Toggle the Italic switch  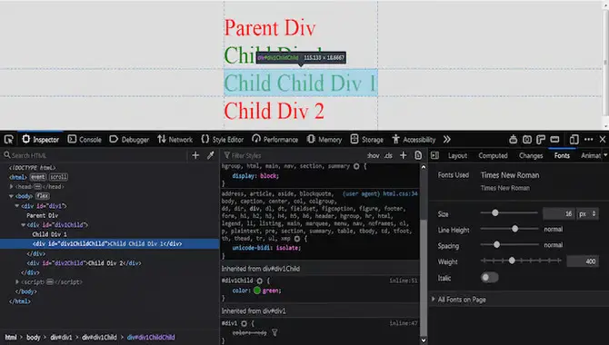(489, 278)
